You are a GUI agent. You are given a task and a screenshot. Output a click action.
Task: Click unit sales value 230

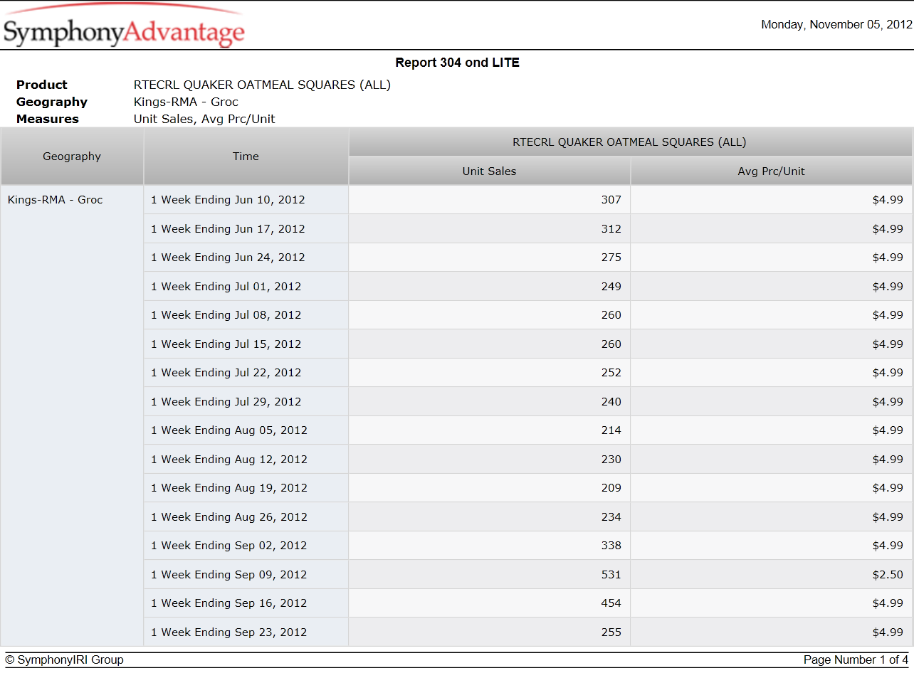611,460
